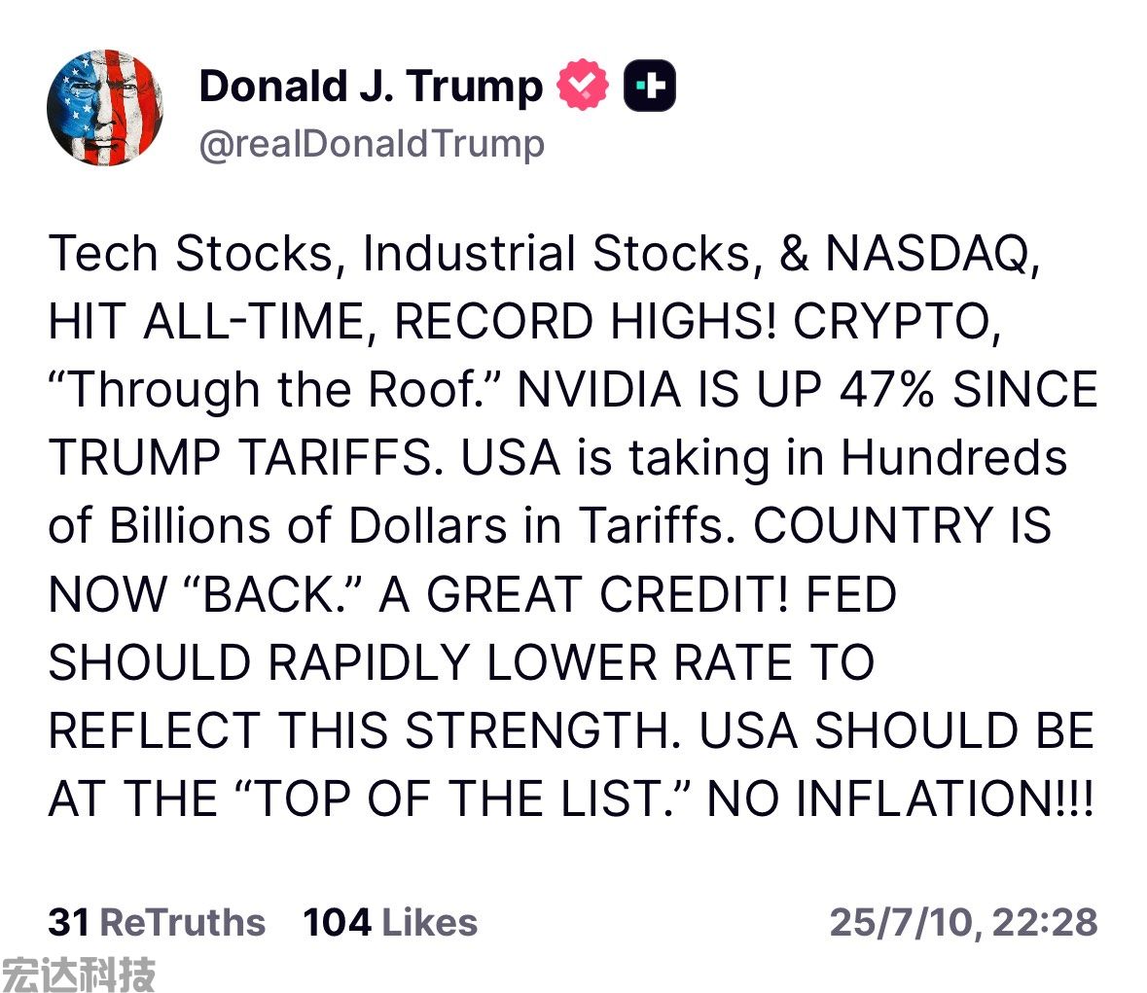1147x993 pixels.
Task: Click the 47% figure in the post
Action: click(886, 389)
